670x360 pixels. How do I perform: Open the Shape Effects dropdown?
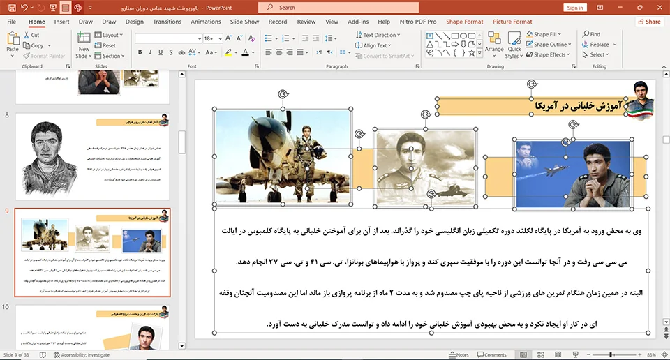tap(549, 54)
